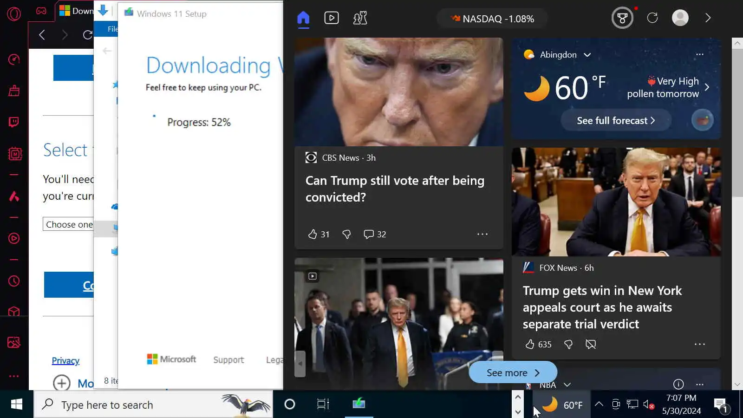
Task: Open the Privacy link on the page
Action: 65,361
